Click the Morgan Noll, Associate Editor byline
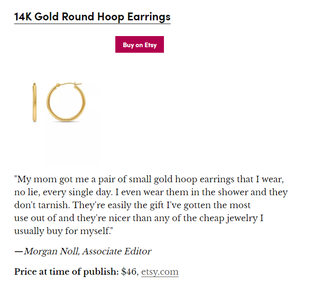The image size is (320, 290). click(88, 251)
